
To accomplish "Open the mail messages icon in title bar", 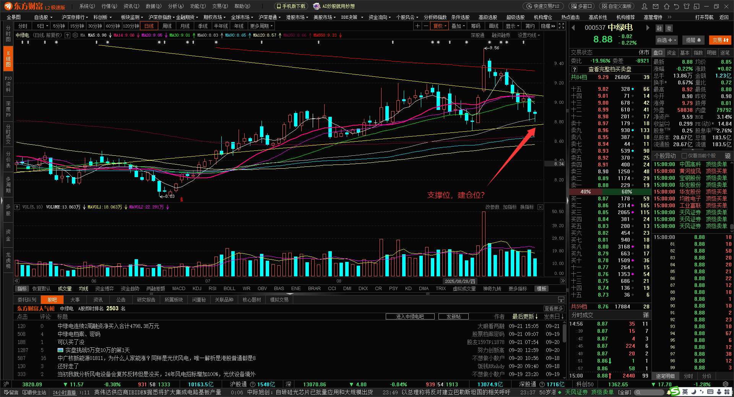I will 656,6.
